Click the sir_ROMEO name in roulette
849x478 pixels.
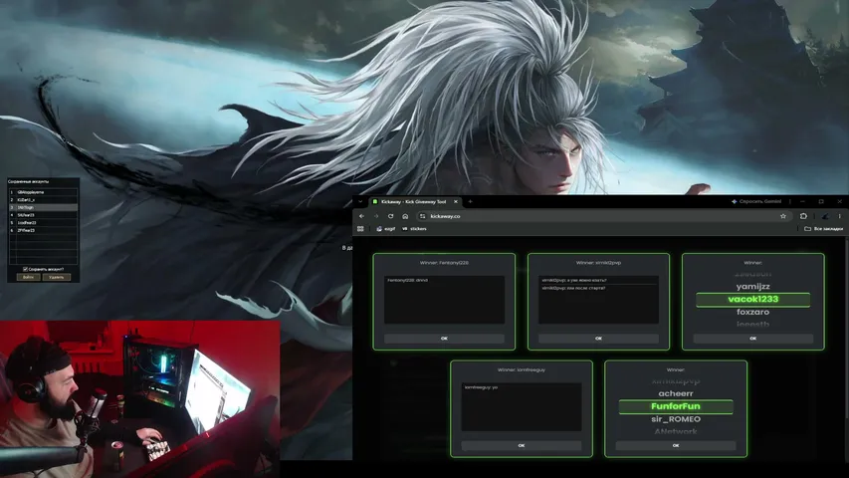click(x=676, y=419)
